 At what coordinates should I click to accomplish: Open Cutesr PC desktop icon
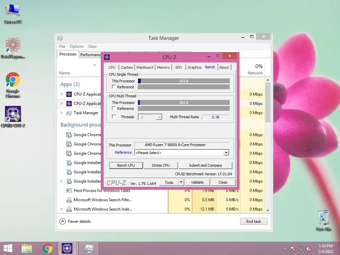point(13,13)
